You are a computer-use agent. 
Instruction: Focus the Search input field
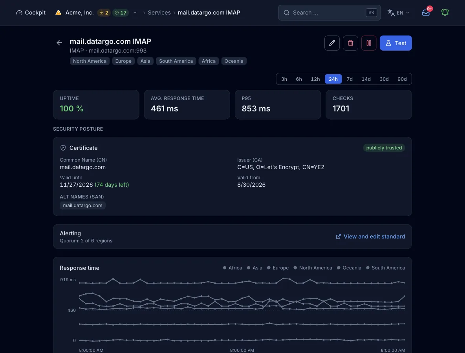pyautogui.click(x=329, y=13)
